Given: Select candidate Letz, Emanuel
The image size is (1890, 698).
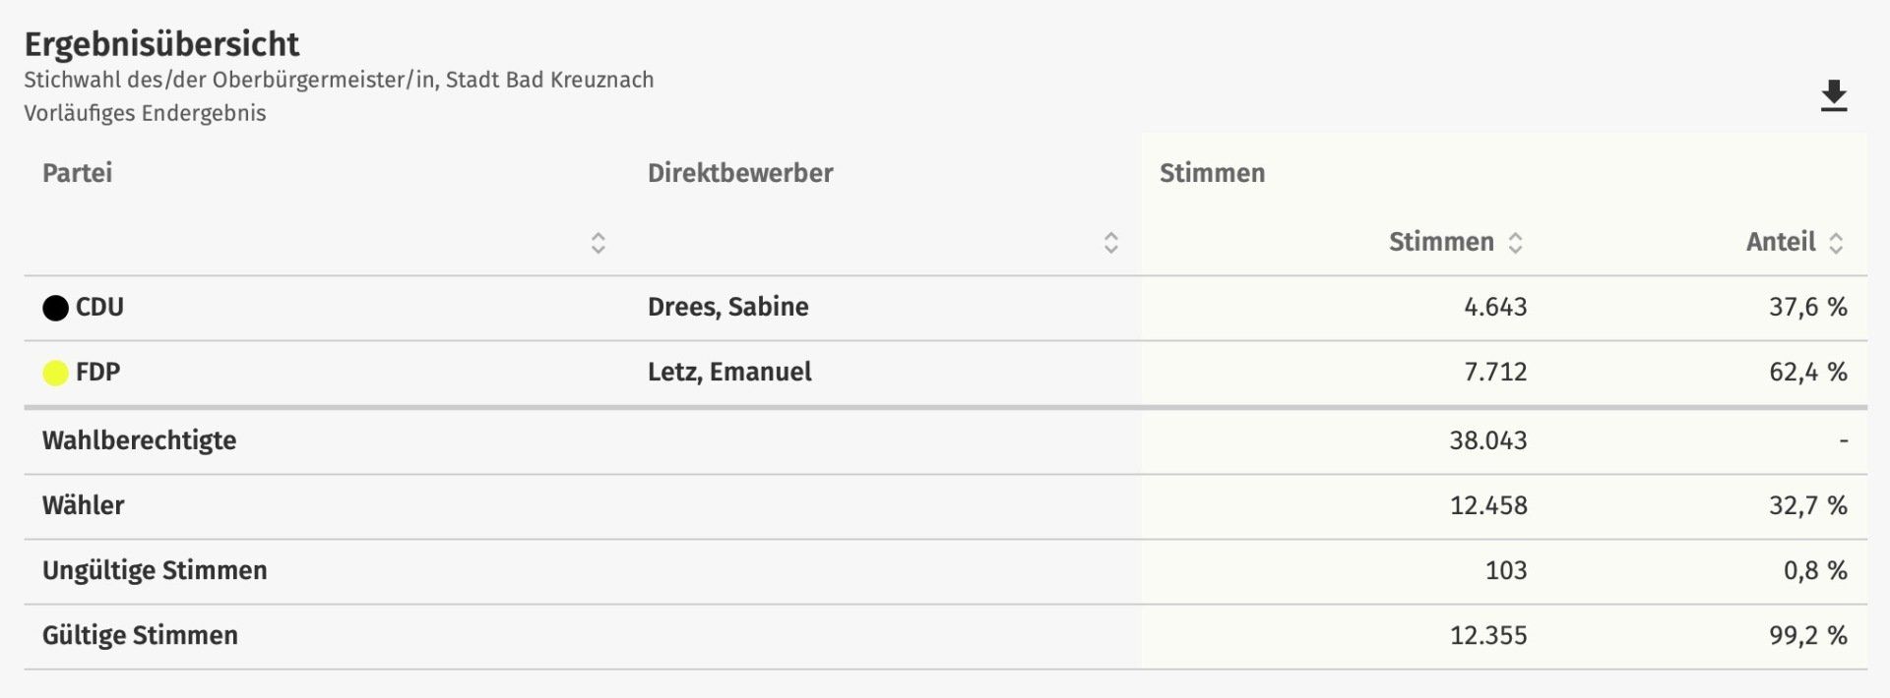Looking at the screenshot, I should click(x=729, y=372).
